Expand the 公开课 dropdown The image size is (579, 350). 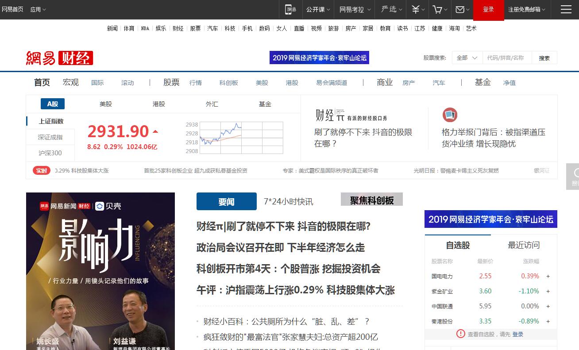click(318, 9)
